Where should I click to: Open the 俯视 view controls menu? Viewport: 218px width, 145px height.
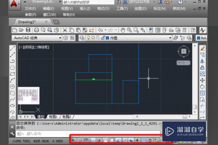[x=28, y=47]
